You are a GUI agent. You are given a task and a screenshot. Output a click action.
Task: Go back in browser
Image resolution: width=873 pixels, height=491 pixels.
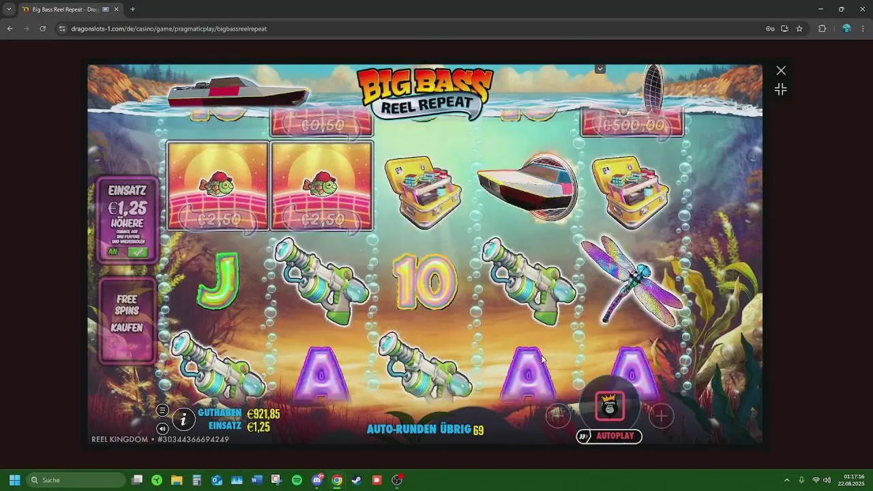click(x=10, y=29)
